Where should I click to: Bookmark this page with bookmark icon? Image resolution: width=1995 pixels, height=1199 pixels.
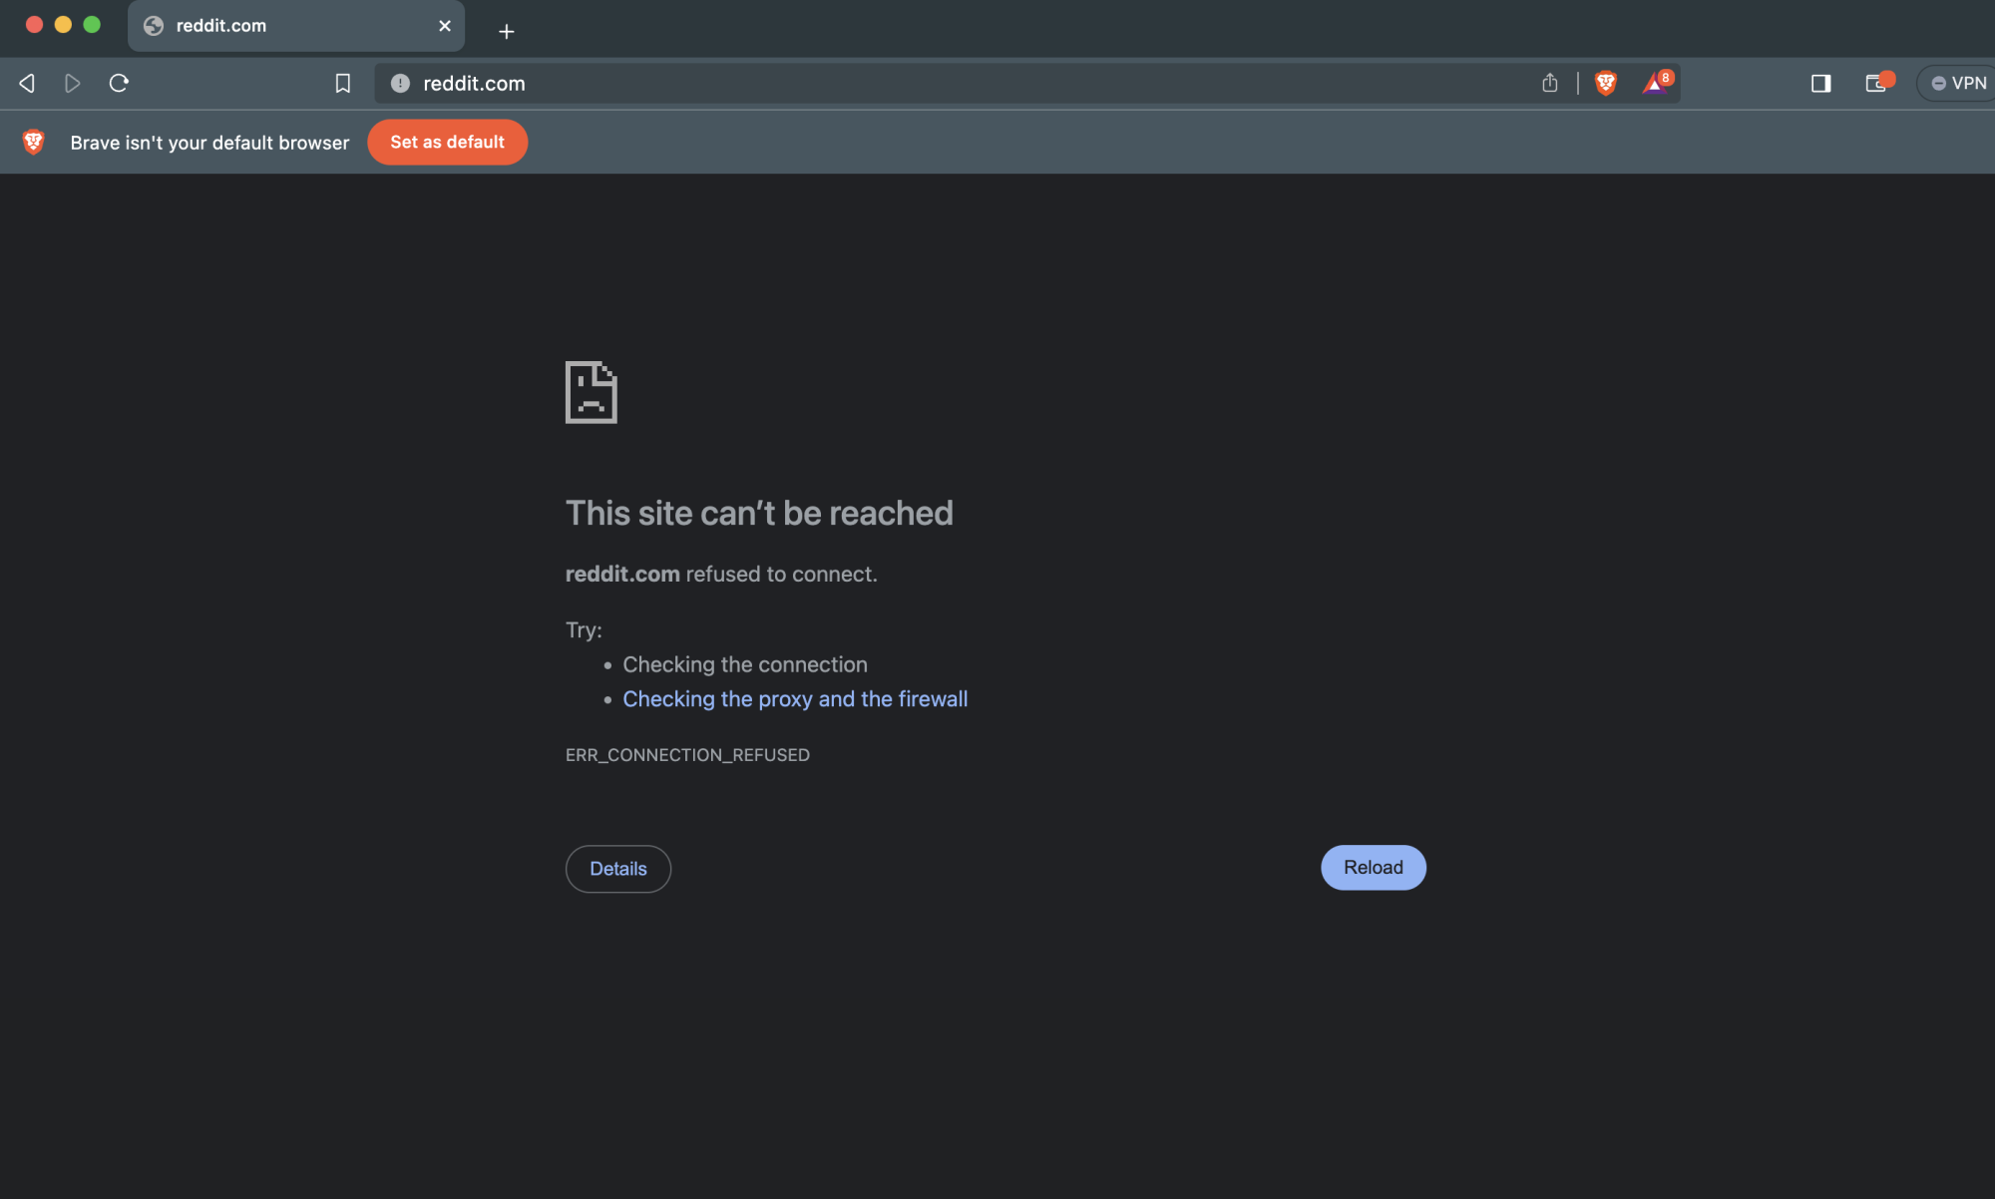pos(342,84)
